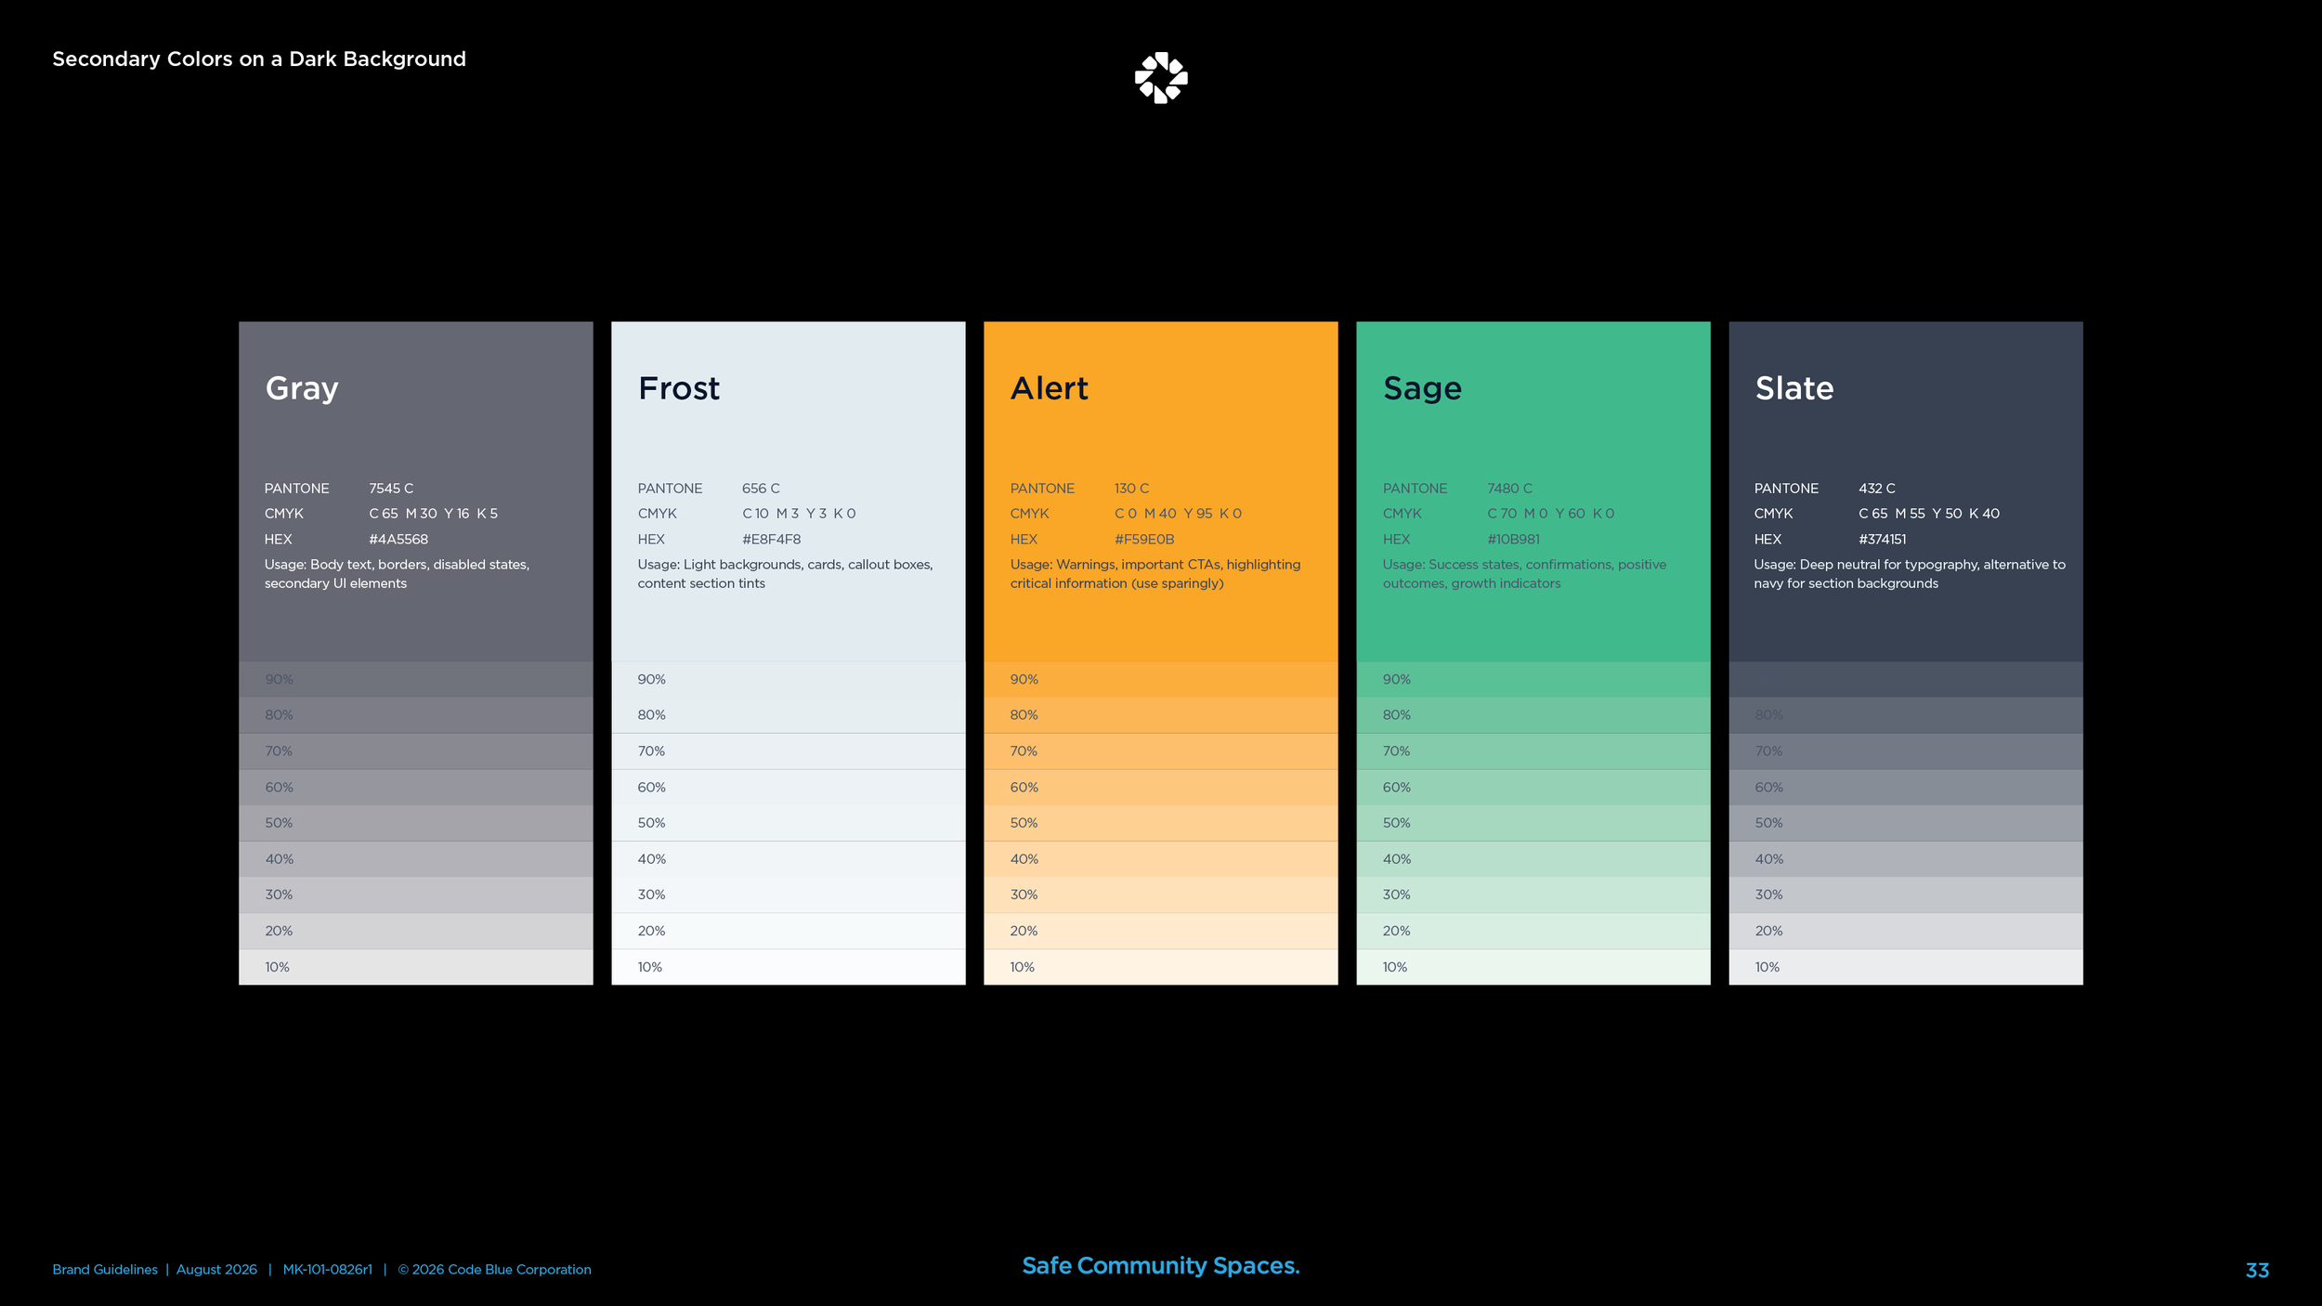Pick the Gray 50% tint strip
The image size is (2322, 1306).
(415, 823)
